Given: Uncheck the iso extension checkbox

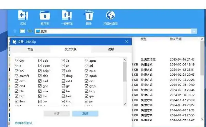Looking at the screenshot, I should 40,101.
